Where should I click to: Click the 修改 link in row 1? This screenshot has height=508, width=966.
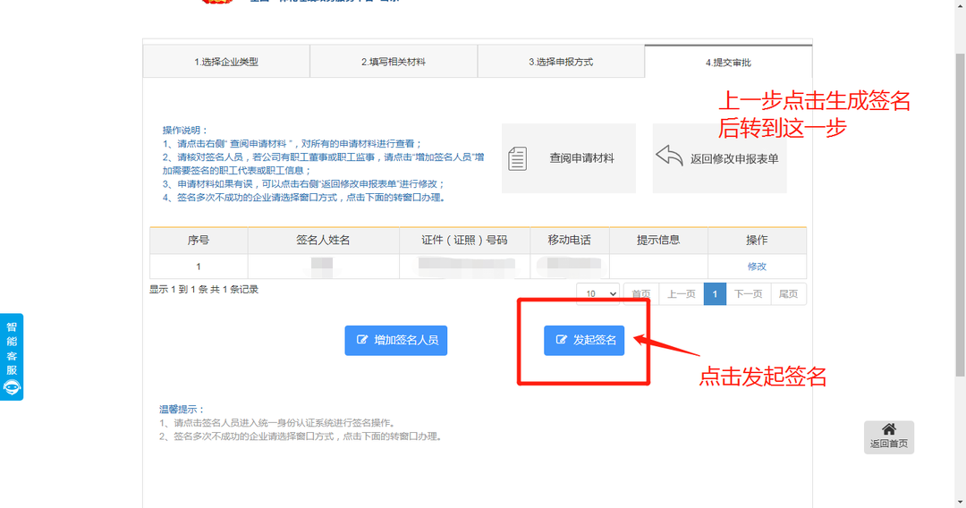757,267
